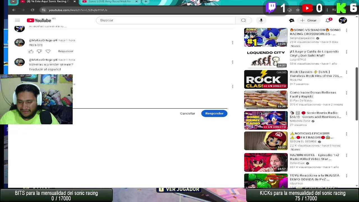Dislike the 'Hola bro' comment

point(39,51)
